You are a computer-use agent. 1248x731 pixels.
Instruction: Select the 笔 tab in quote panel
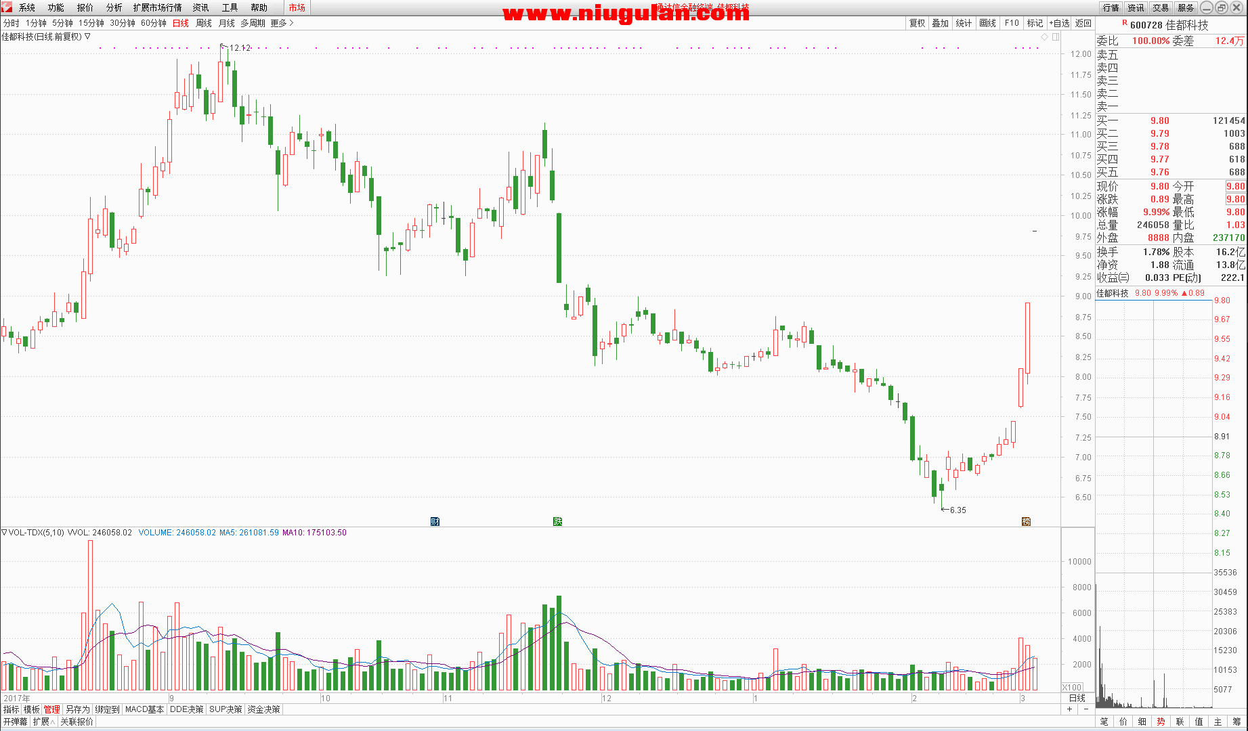(x=1104, y=722)
